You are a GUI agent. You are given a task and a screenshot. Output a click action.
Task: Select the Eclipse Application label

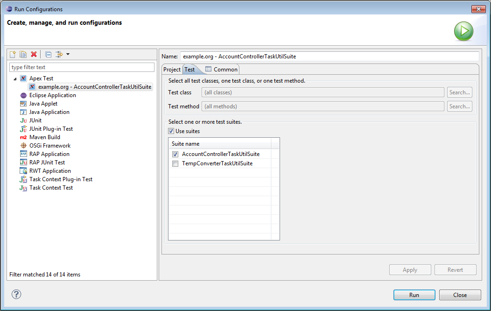(53, 95)
